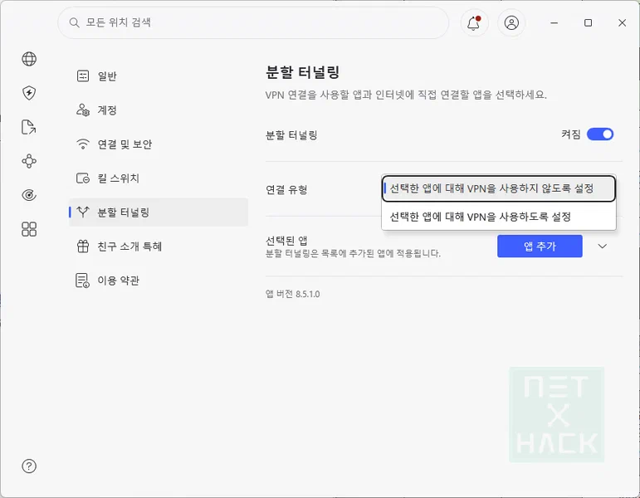The width and height of the screenshot is (640, 498).
Task: Choose the 'VPN을 사용하도록 설정' dropdown option
Action: click(498, 217)
